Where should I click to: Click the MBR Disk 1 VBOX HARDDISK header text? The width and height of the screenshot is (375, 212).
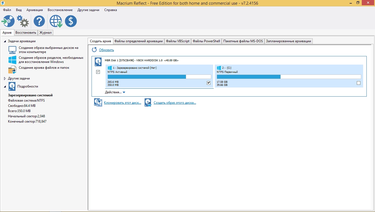point(141,60)
